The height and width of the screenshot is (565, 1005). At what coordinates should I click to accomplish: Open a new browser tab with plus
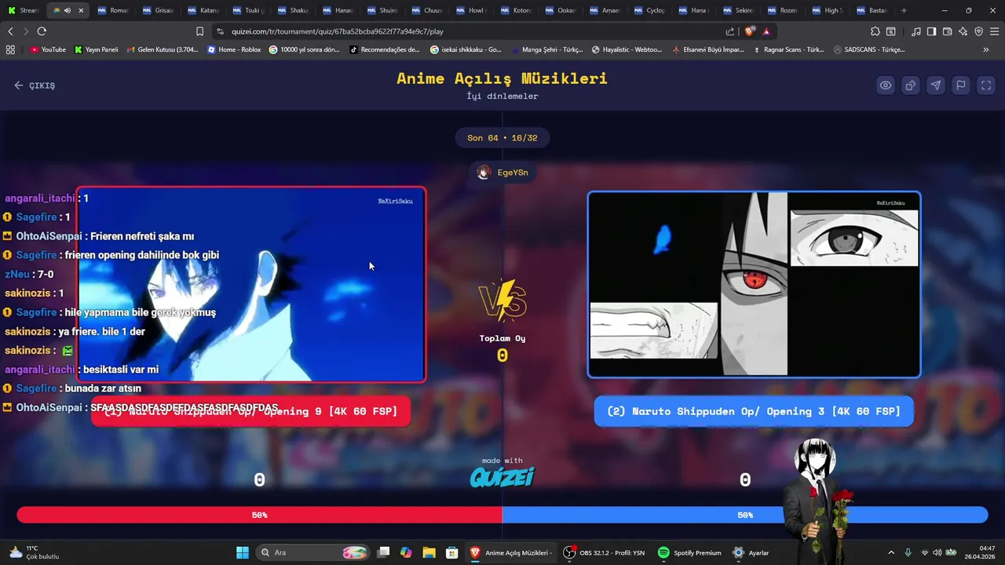(x=904, y=10)
